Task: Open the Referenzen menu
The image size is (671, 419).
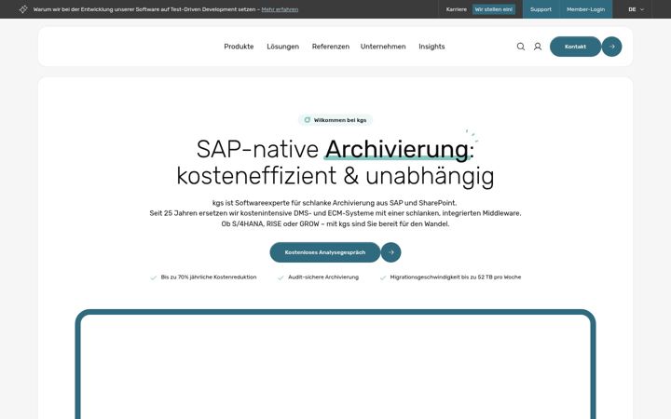Action: tap(330, 47)
